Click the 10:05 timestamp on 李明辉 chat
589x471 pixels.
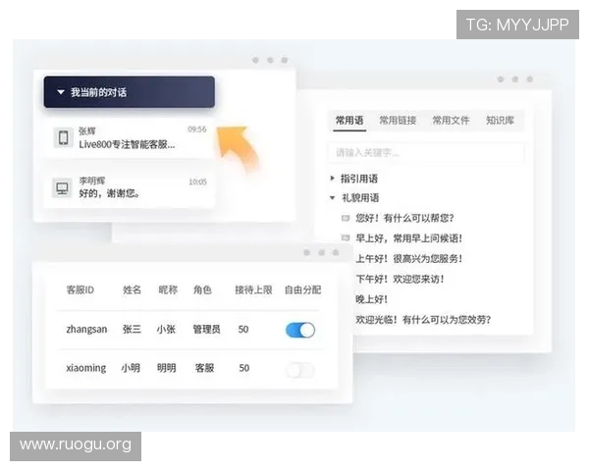click(x=197, y=183)
